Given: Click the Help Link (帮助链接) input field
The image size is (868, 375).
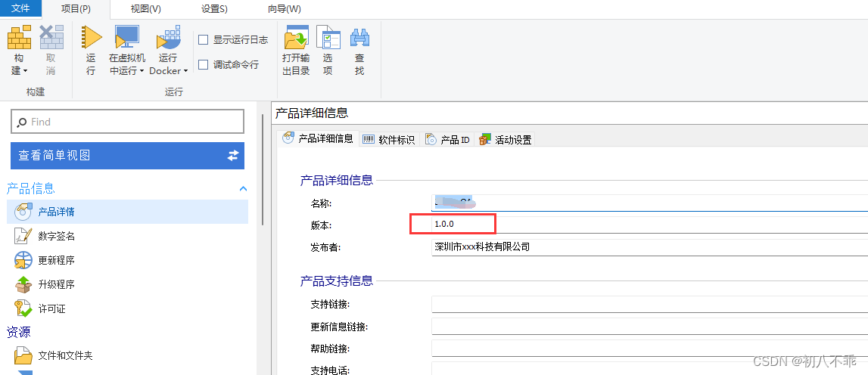Looking at the screenshot, I should tap(649, 349).
